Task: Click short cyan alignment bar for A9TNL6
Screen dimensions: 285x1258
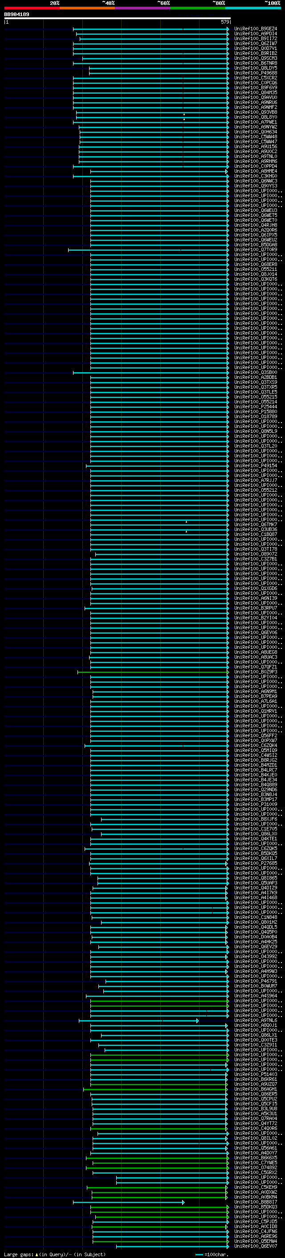Action: (x=139, y=1020)
